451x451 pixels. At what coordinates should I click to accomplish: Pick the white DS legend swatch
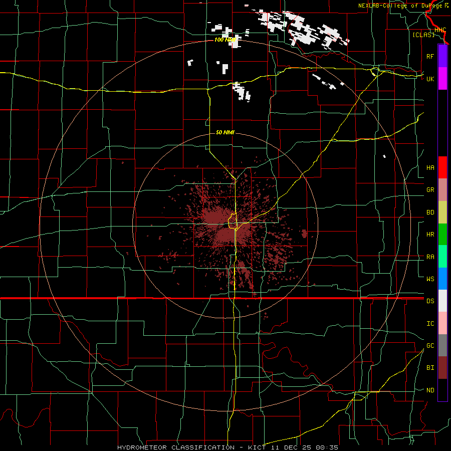click(442, 301)
